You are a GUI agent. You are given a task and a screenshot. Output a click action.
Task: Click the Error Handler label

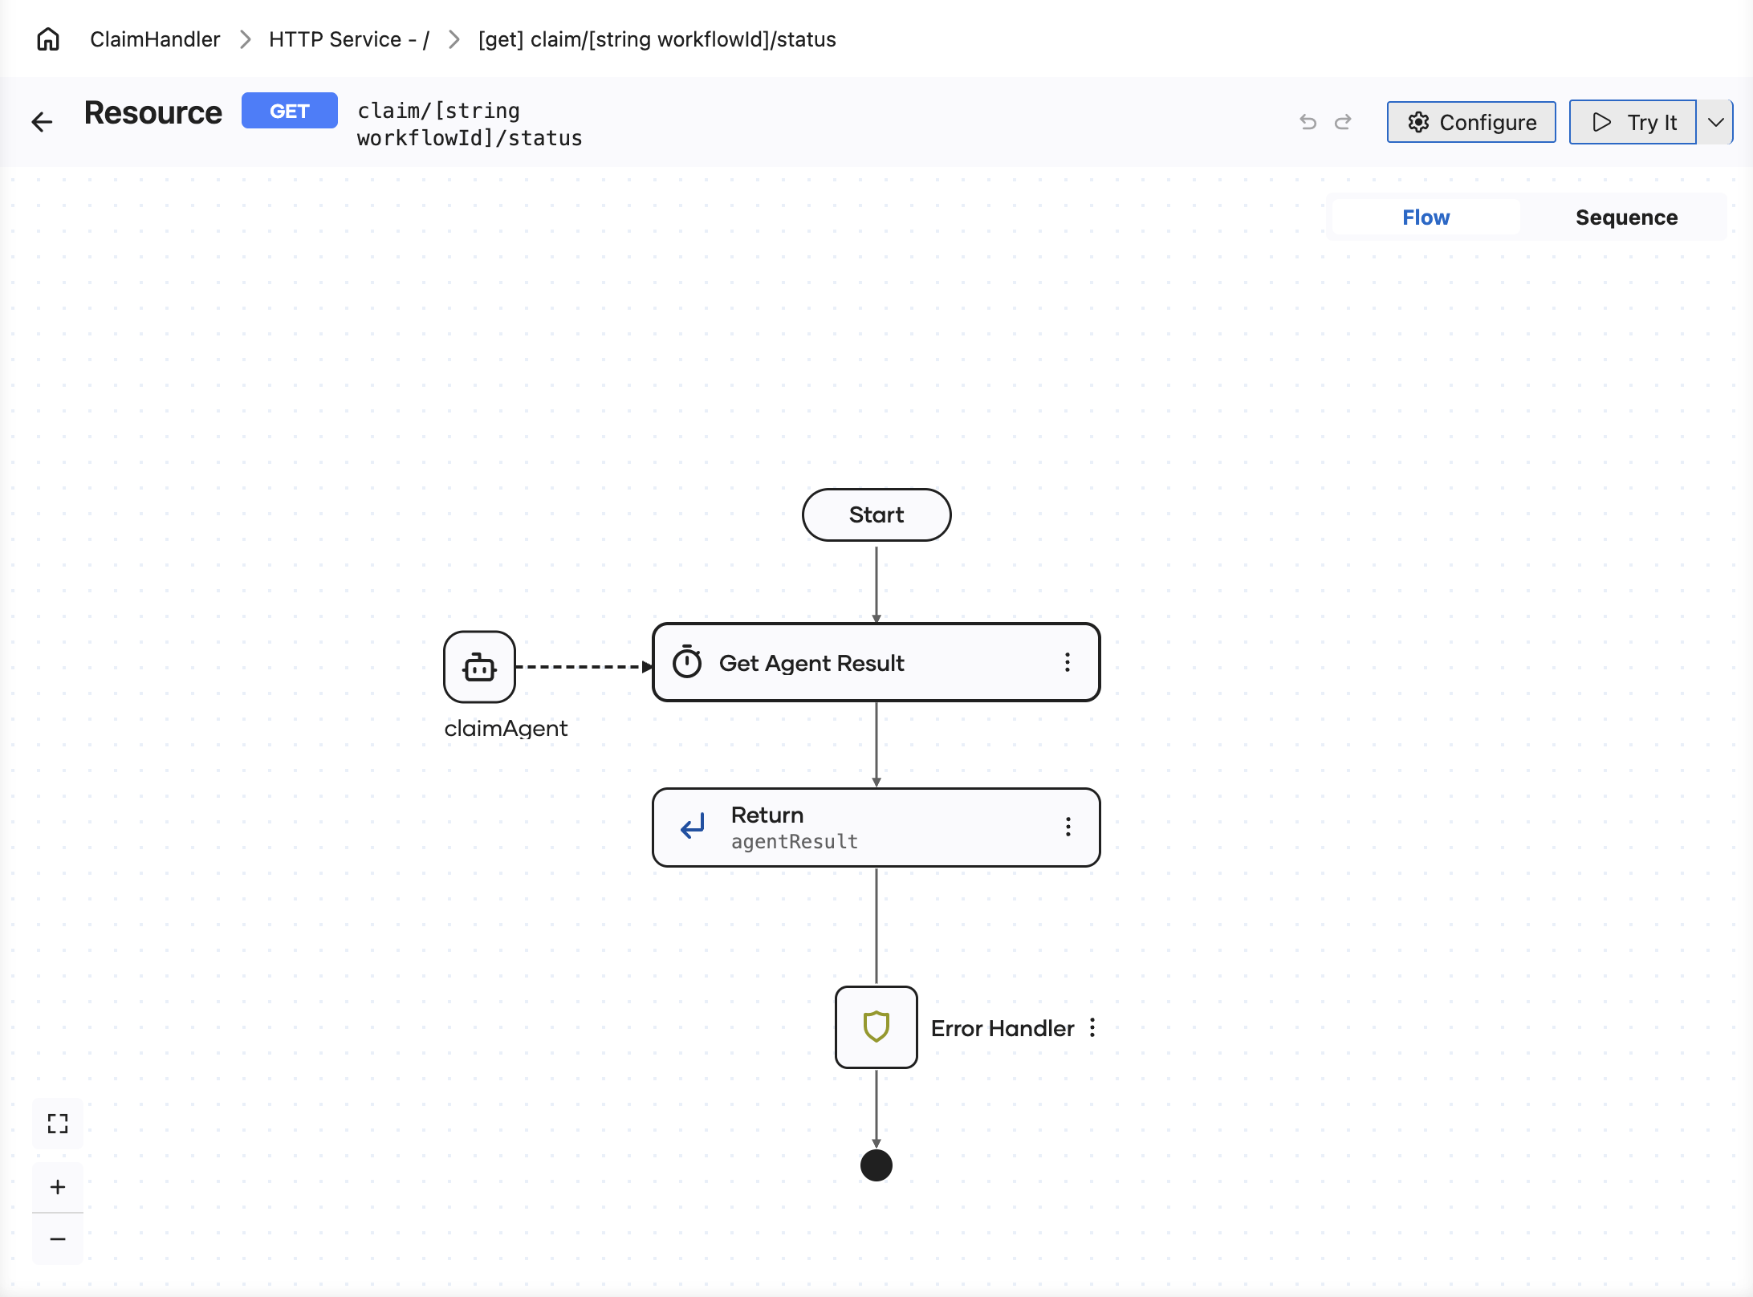coord(1003,1028)
